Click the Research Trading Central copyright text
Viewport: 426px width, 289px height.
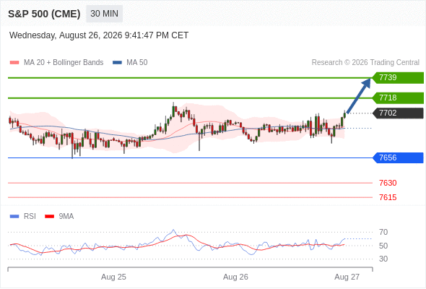point(365,63)
